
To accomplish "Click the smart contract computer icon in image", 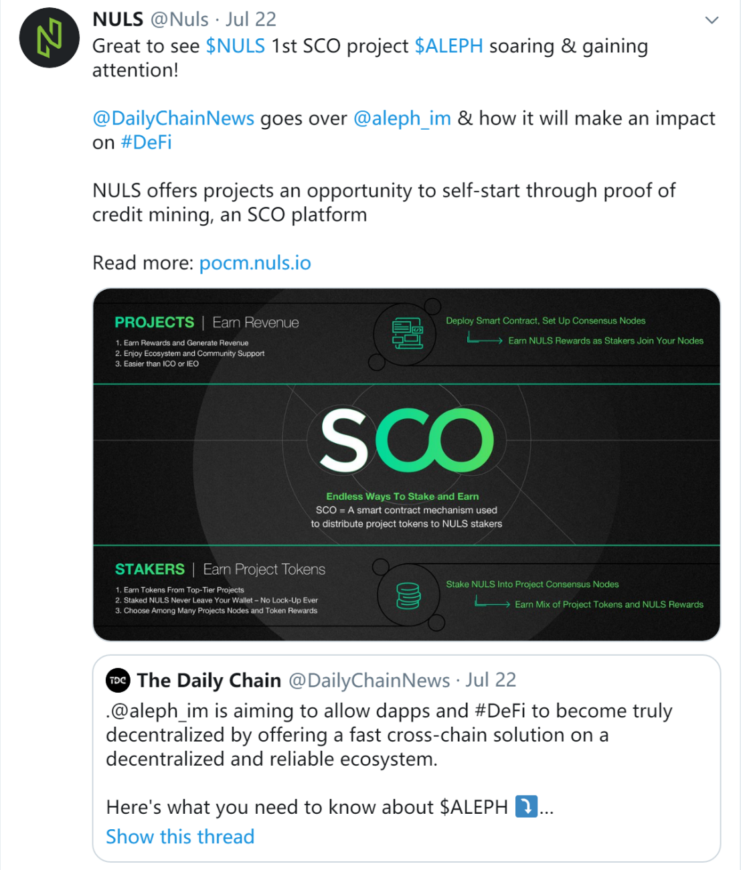I will tap(408, 333).
